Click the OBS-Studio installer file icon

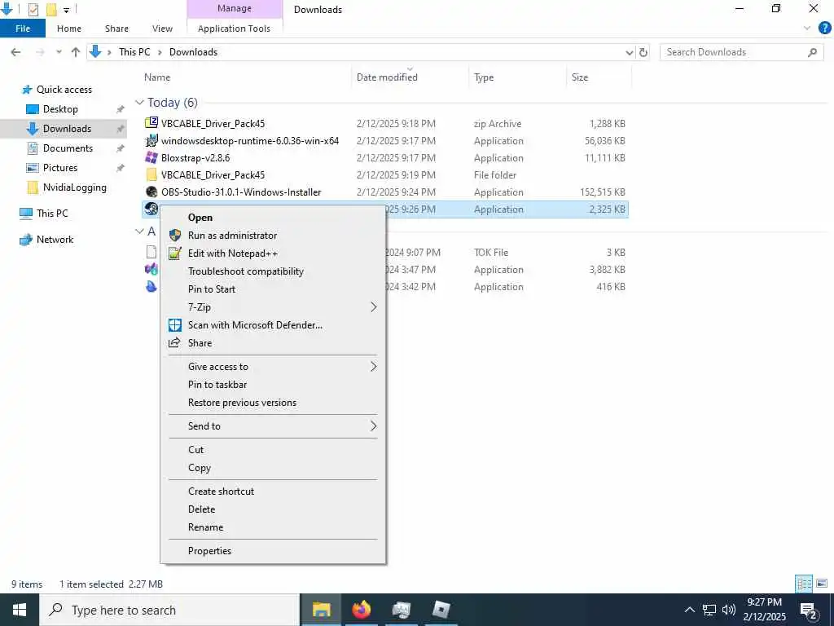point(151,192)
